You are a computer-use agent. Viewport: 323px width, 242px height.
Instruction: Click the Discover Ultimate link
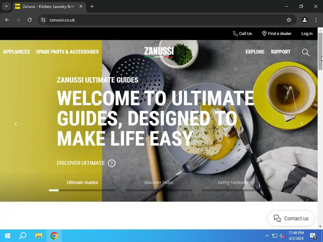[80, 163]
